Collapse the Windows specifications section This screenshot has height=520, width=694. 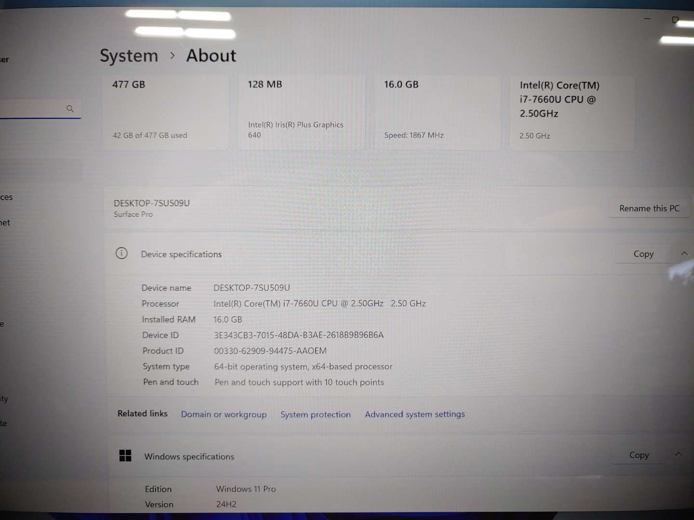click(679, 454)
